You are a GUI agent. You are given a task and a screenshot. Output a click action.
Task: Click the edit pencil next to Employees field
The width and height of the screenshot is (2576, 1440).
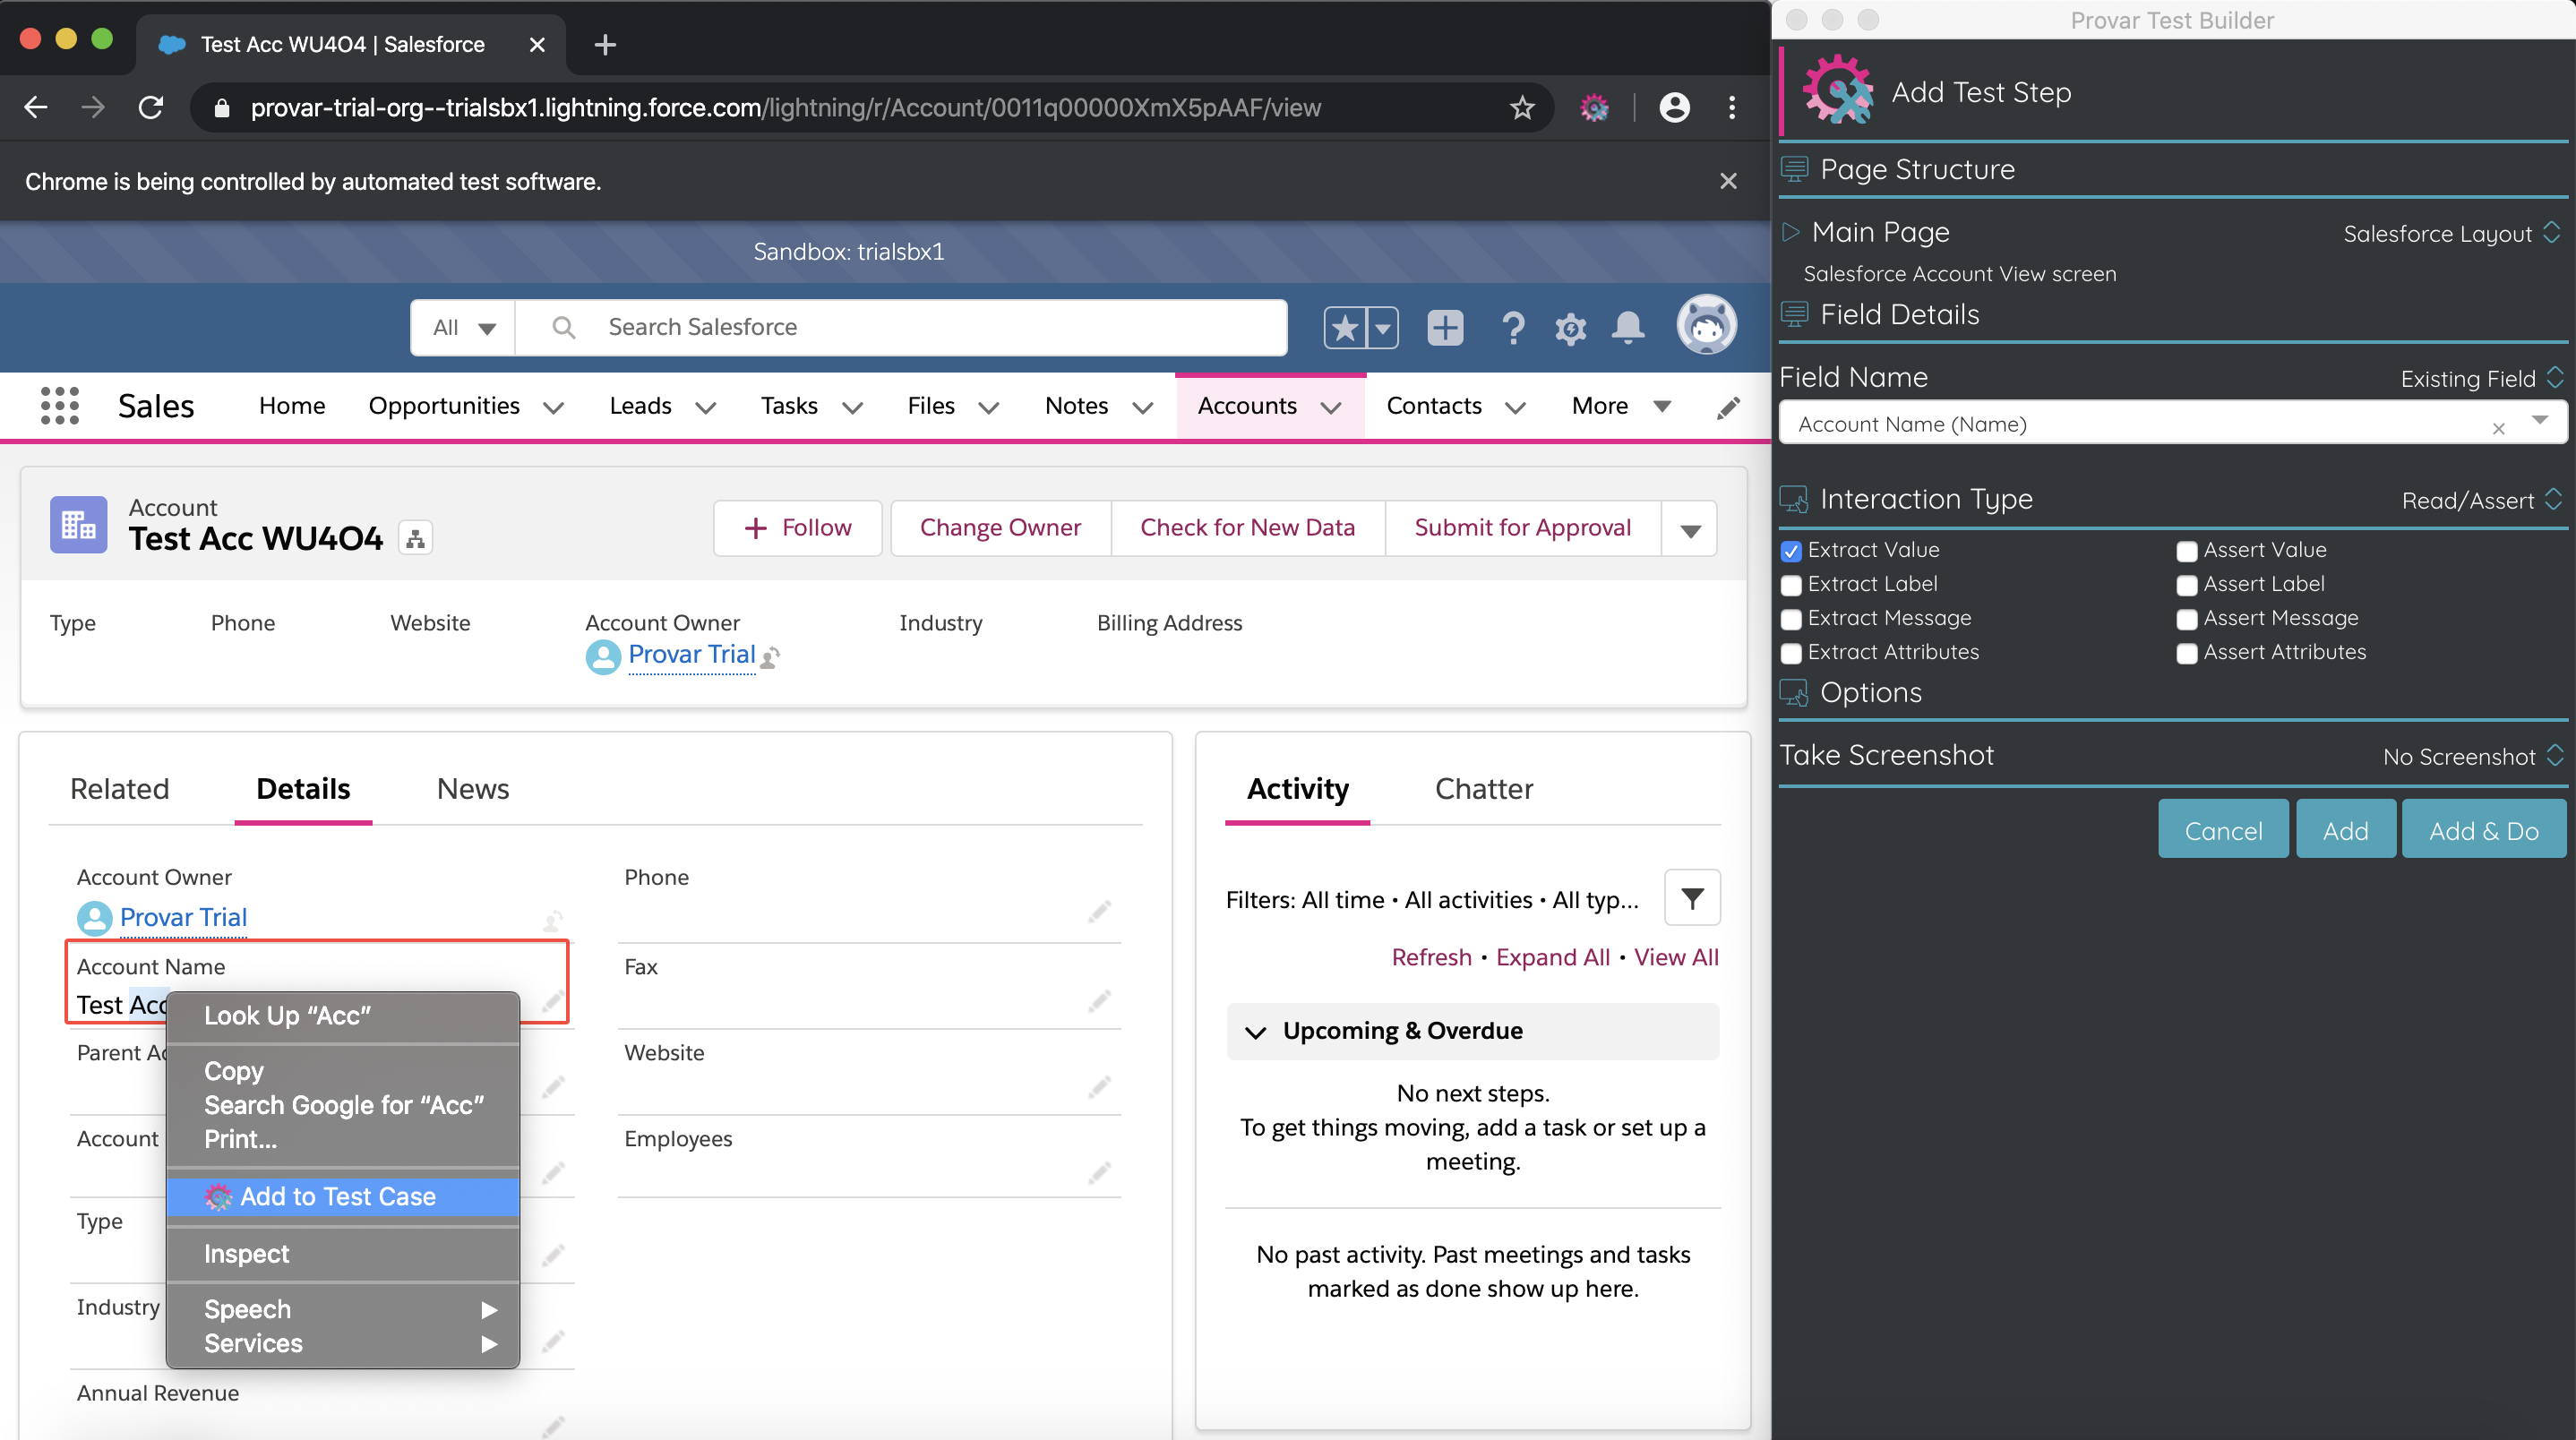coord(1099,1172)
